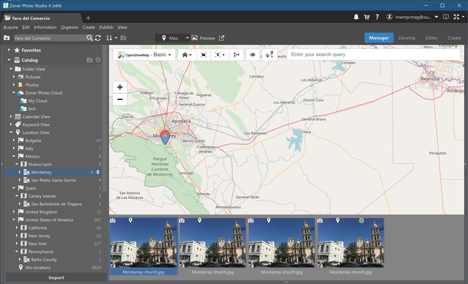Select the Faro del Comercio tab

[41, 18]
